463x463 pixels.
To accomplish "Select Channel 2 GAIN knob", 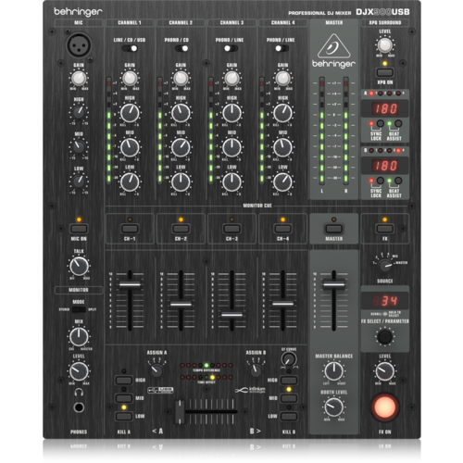I will point(181,78).
